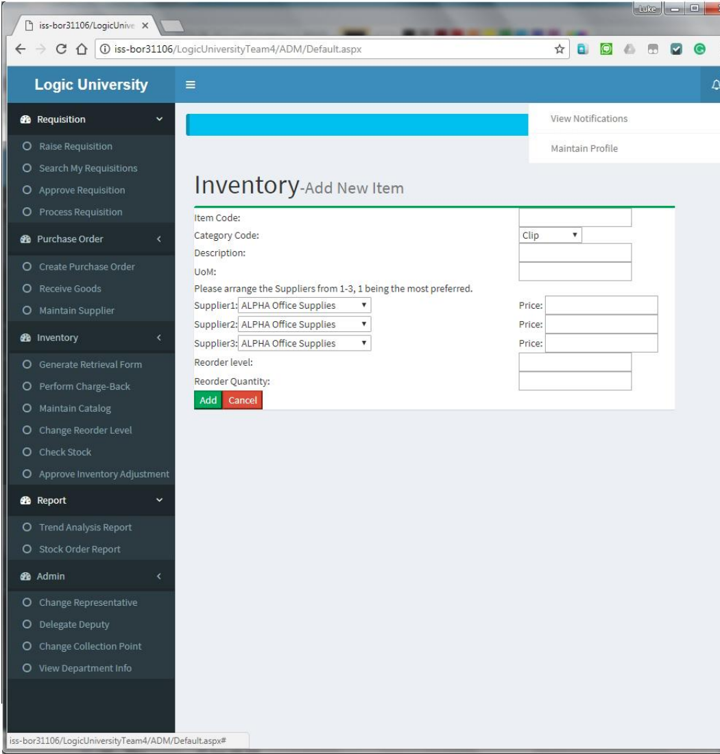Viewport: 720px width, 754px height.
Task: Click the browser address bar URL
Action: 237,49
